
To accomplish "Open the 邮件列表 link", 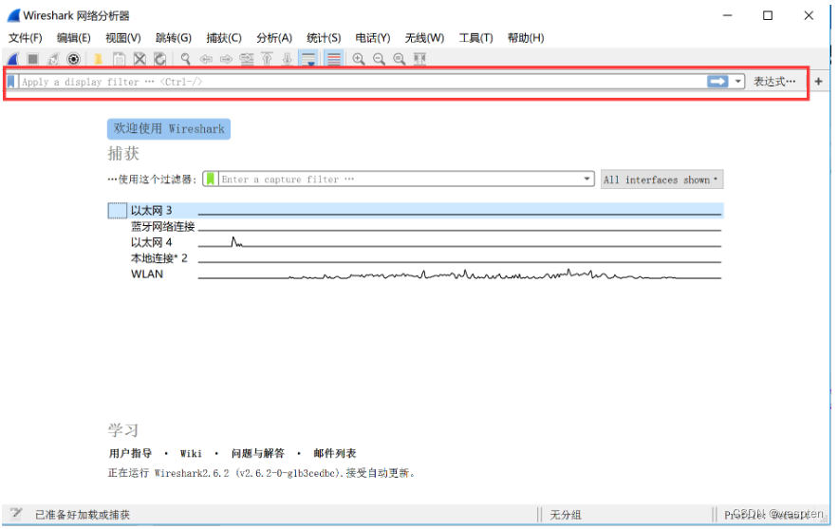I will [x=335, y=454].
